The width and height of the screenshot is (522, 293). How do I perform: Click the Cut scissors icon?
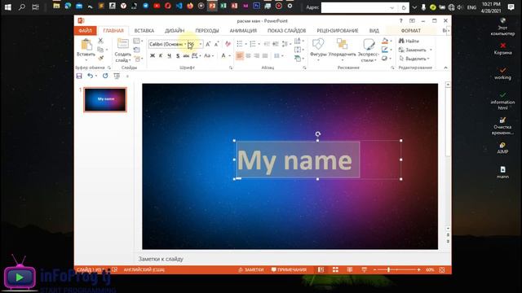click(100, 41)
